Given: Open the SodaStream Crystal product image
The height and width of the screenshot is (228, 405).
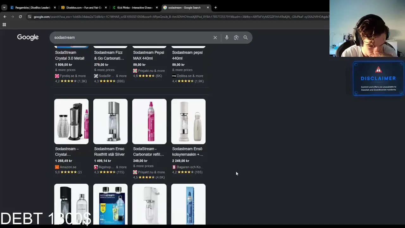Looking at the screenshot, I should coord(71,122).
